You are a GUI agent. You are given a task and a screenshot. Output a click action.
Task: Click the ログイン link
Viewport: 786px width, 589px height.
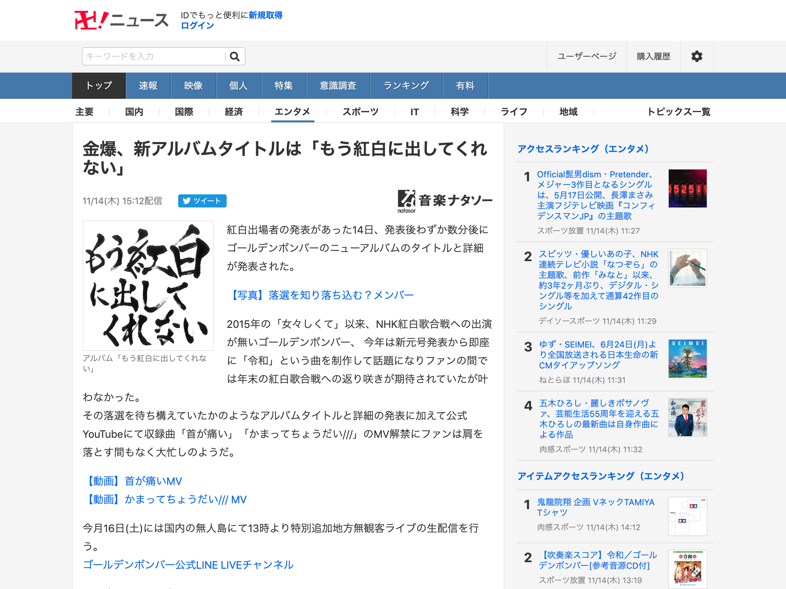pyautogui.click(x=197, y=26)
